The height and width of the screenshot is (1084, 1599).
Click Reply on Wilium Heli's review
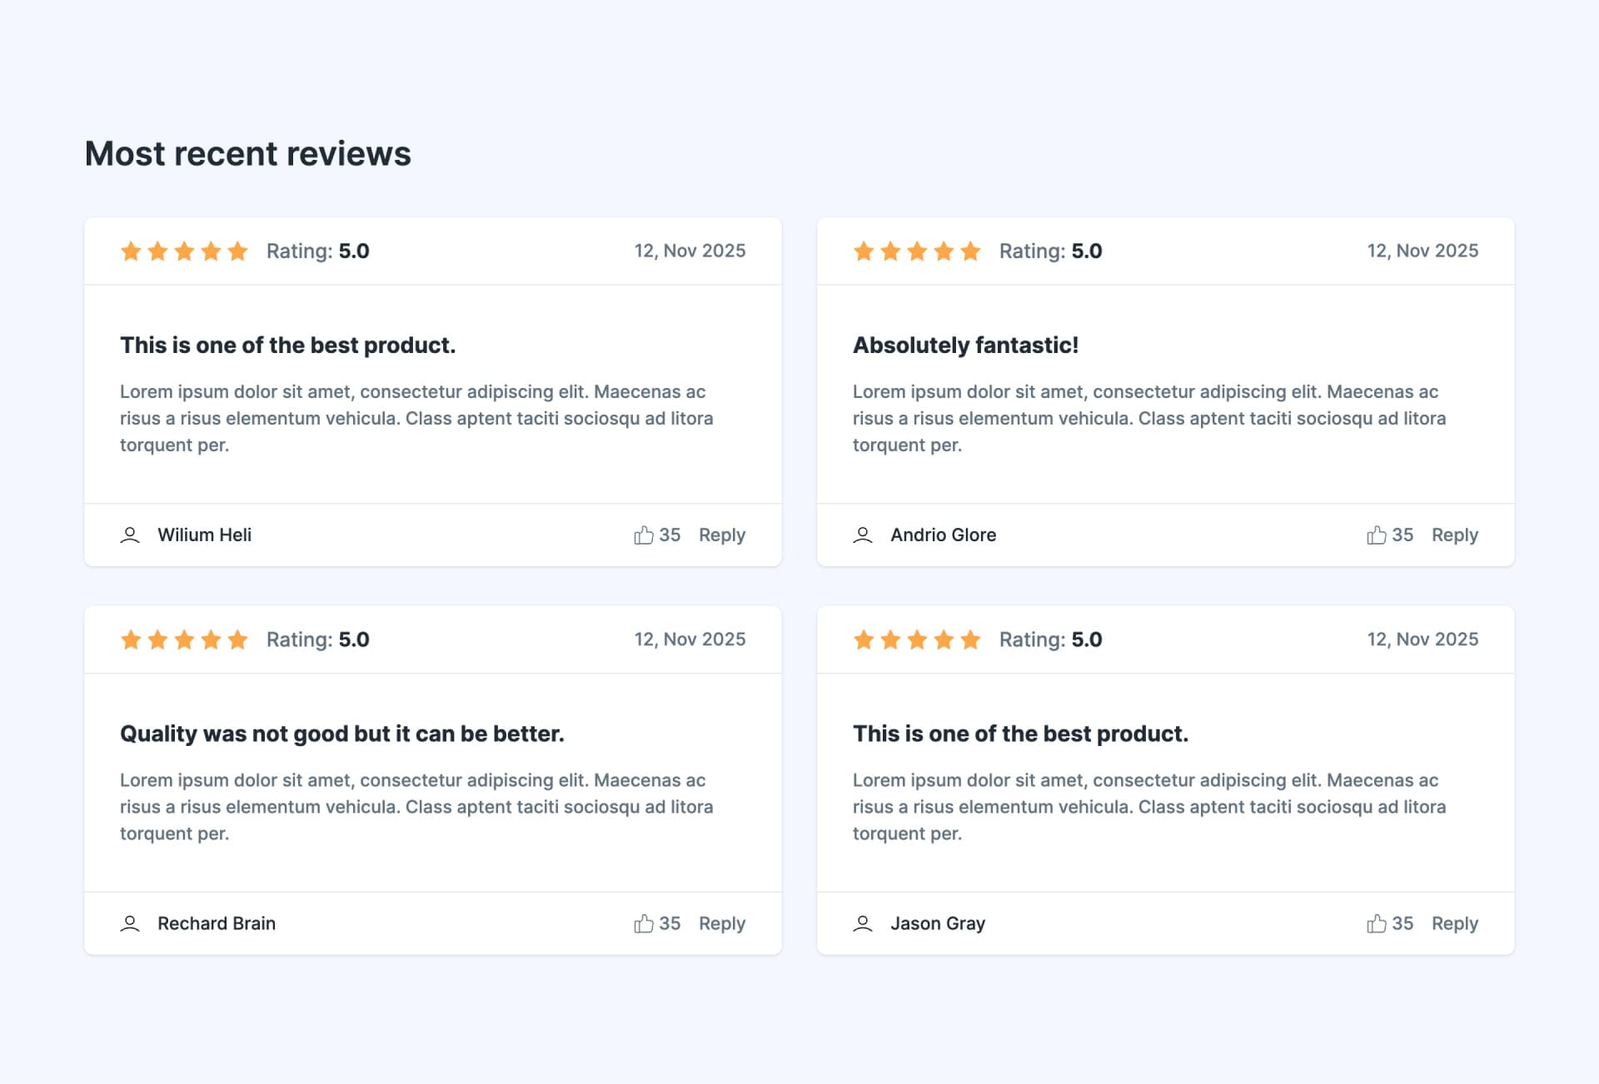722,535
